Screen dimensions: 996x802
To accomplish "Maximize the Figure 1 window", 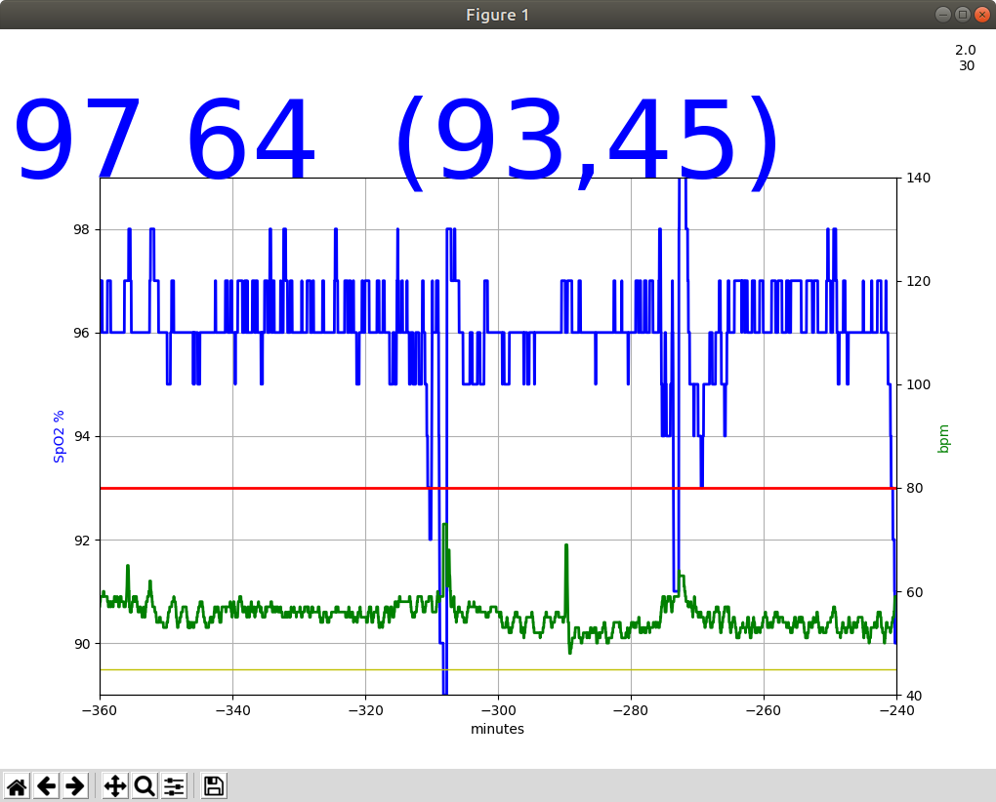I will [x=961, y=14].
